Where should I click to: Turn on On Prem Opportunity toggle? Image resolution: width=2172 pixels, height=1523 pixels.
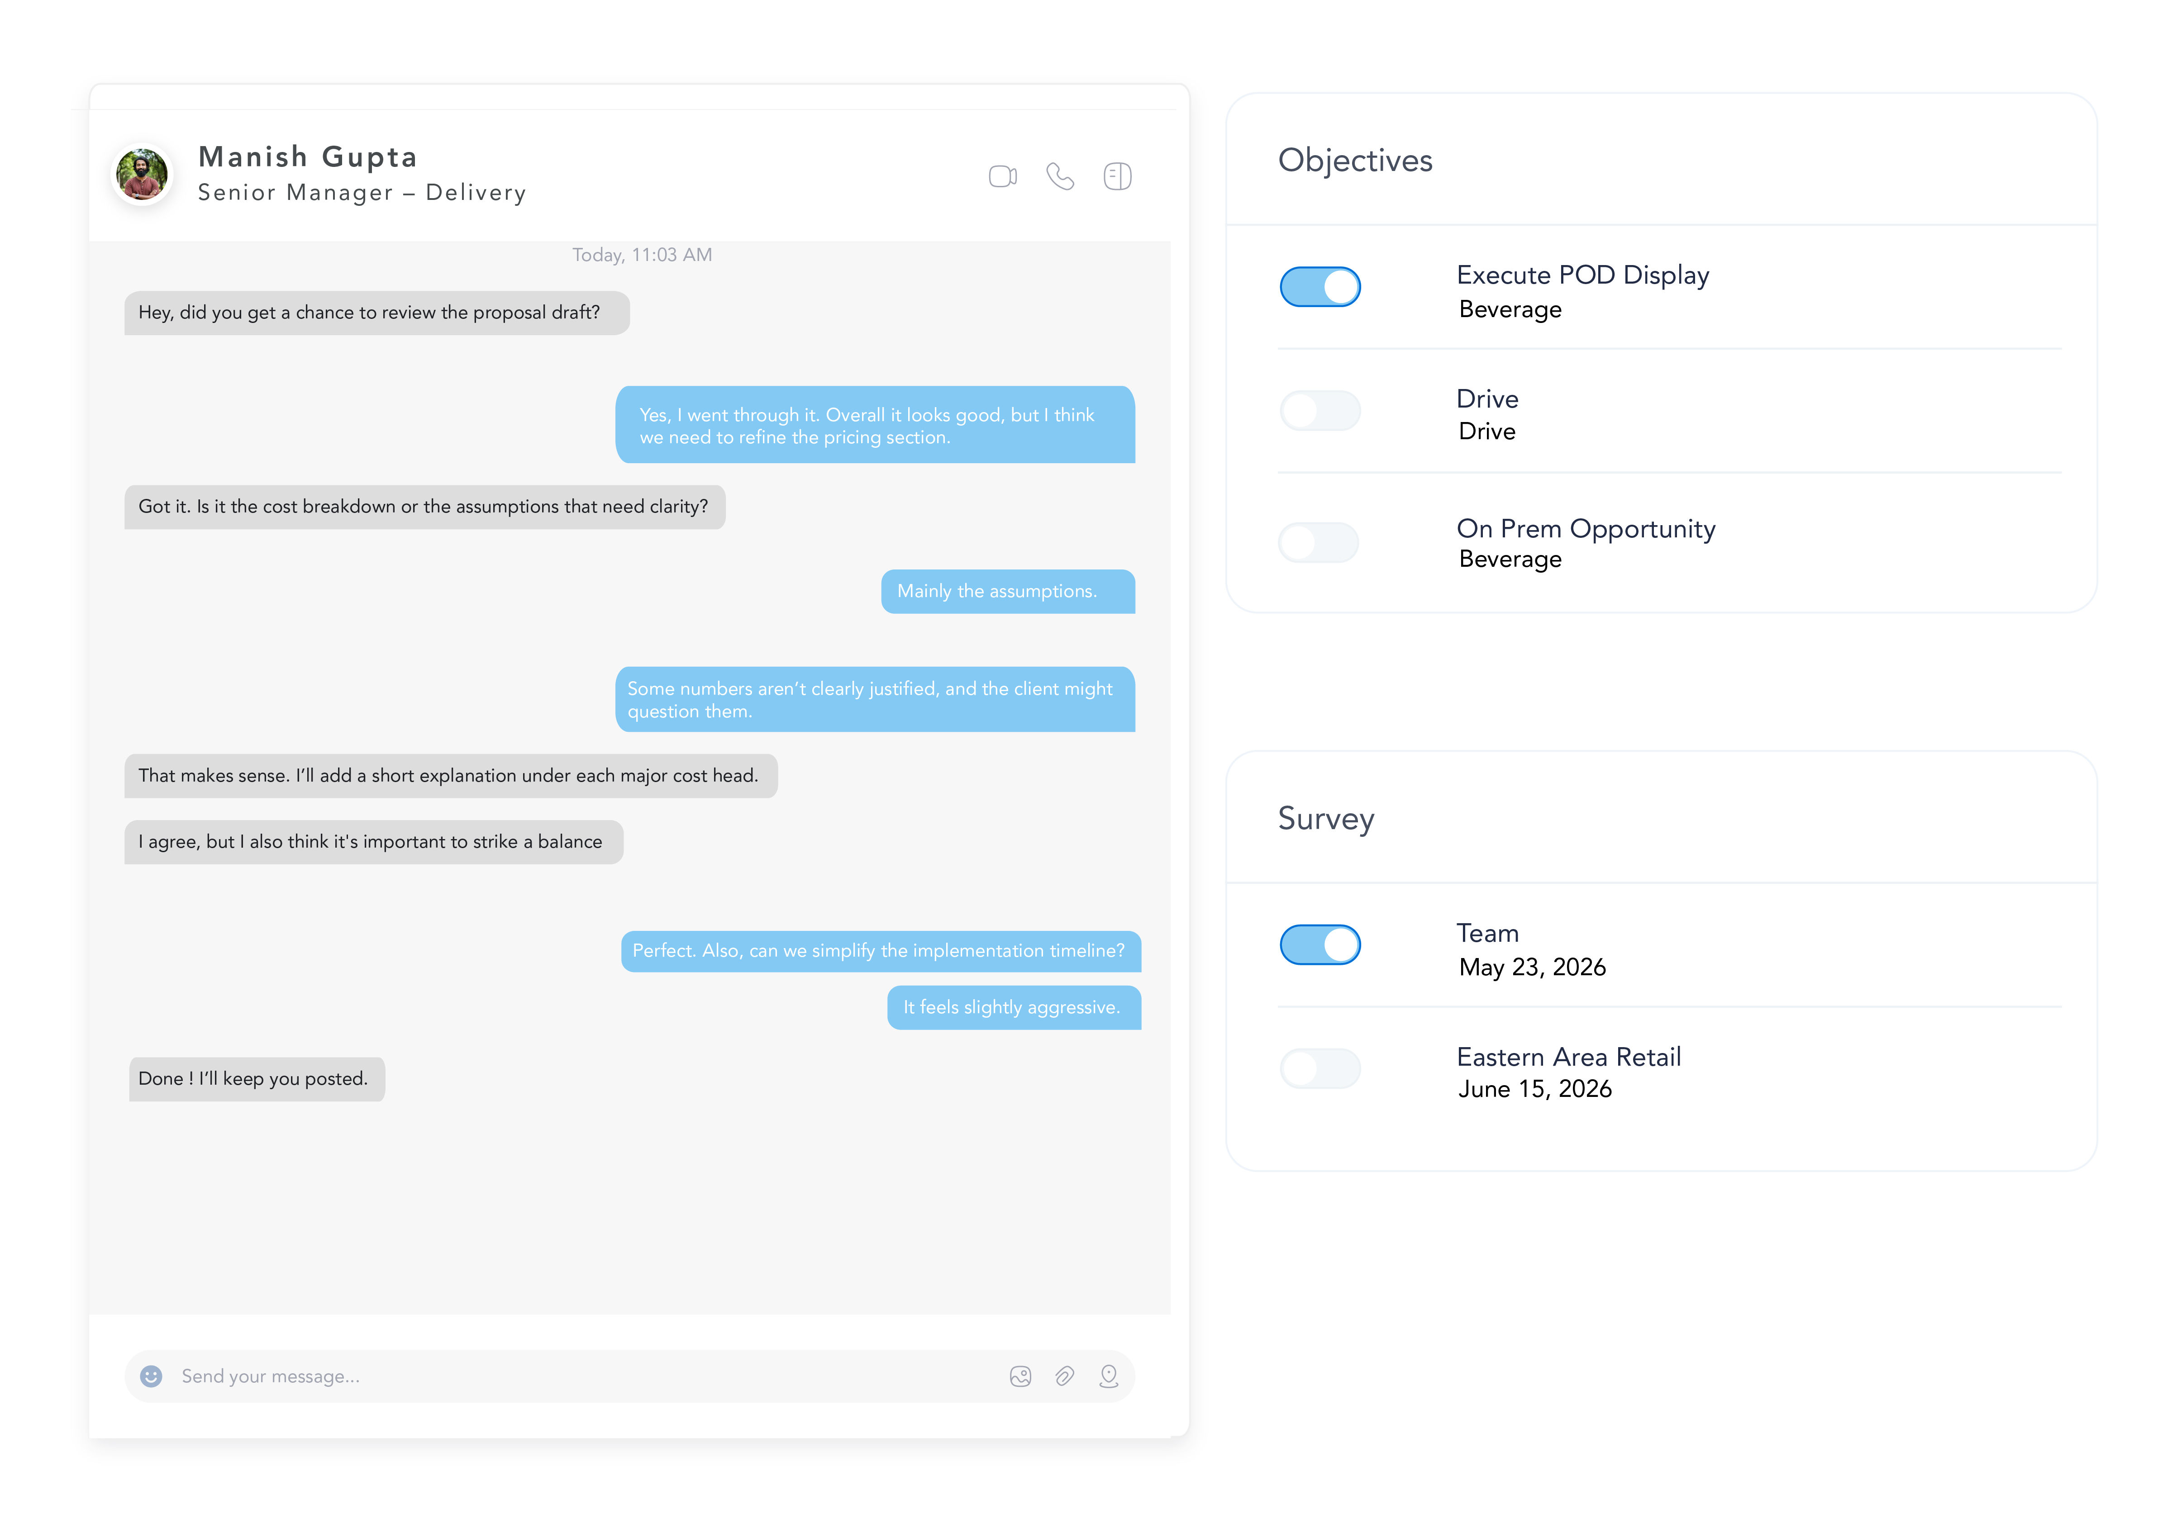click(1319, 543)
